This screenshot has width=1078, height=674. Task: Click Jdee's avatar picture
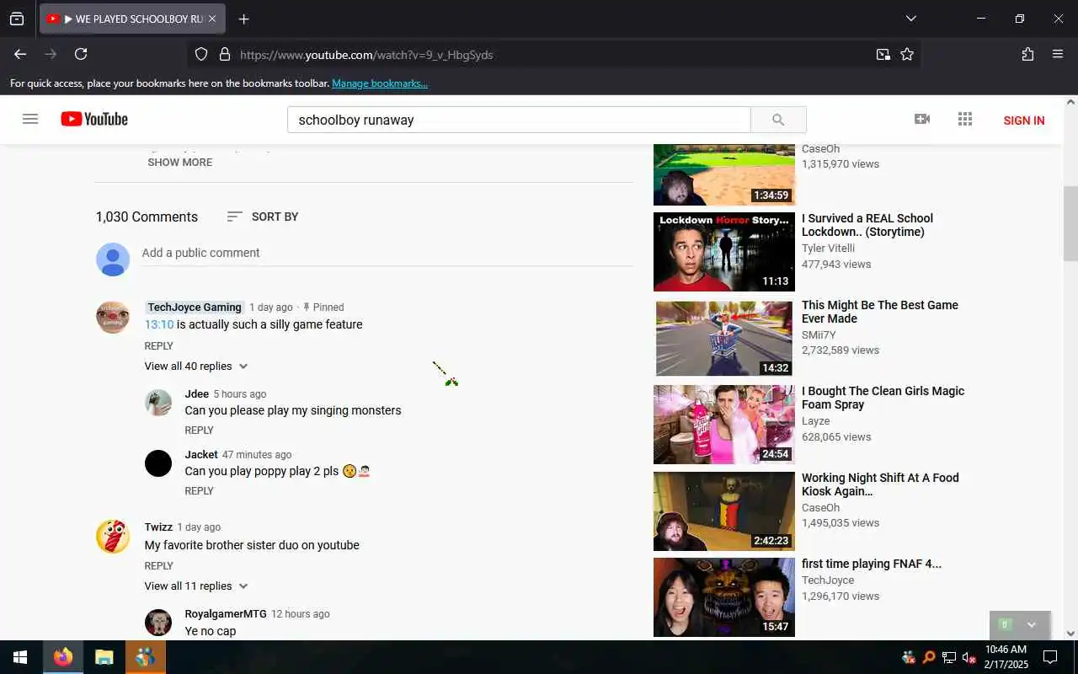pos(158,403)
